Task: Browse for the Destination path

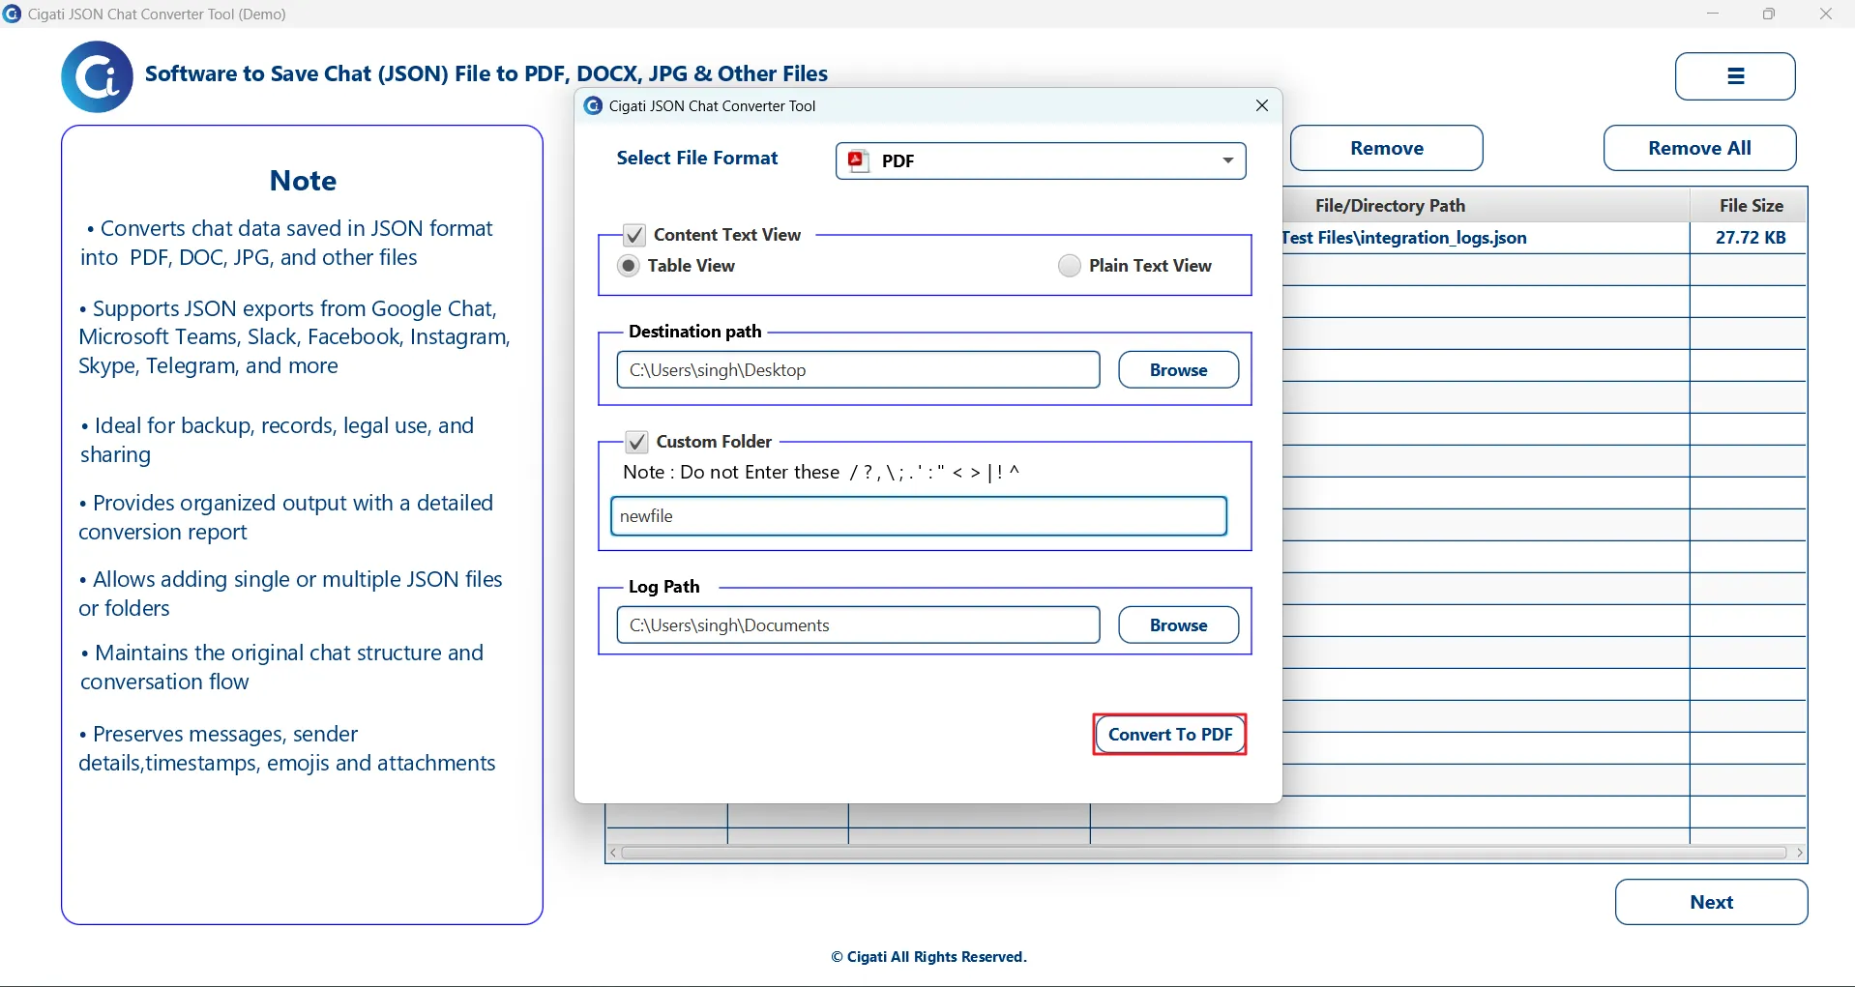Action: click(x=1178, y=370)
